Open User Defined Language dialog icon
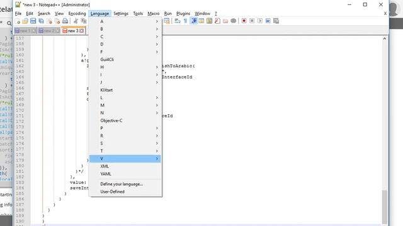403x226 pixels. coord(201,21)
